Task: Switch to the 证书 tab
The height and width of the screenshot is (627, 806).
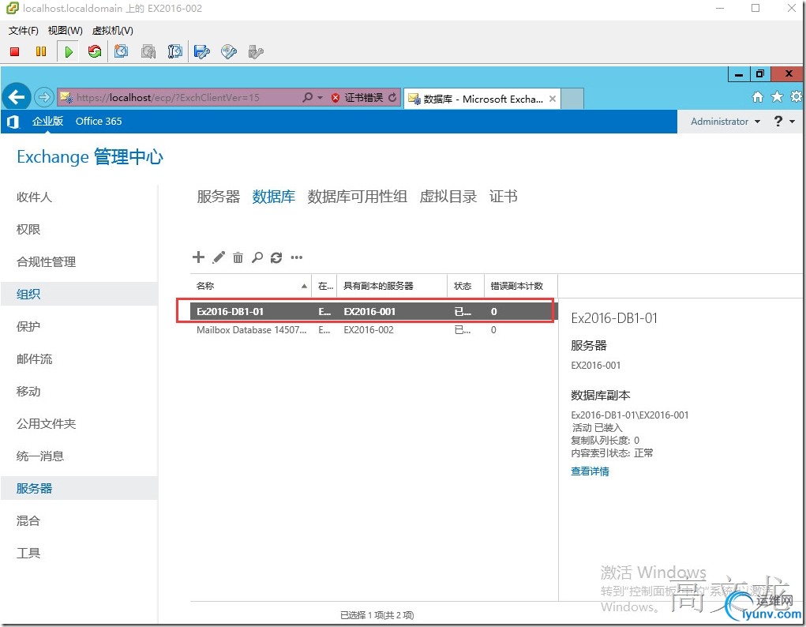Action: coord(503,197)
